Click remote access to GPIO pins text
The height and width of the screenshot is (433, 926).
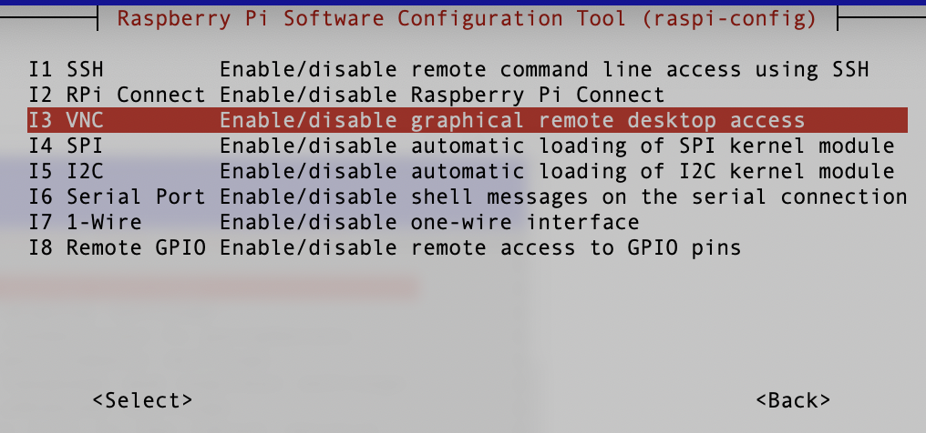480,247
